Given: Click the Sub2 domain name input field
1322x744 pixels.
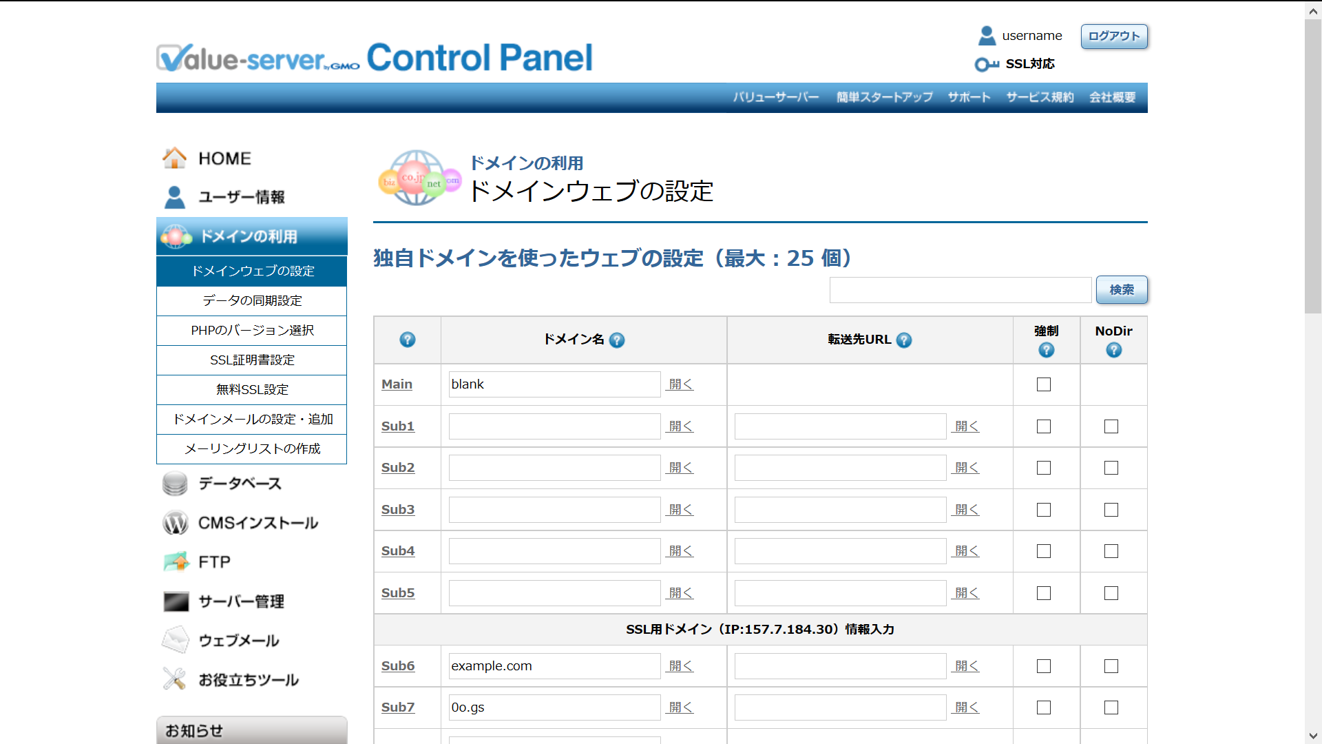Looking at the screenshot, I should tap(554, 468).
